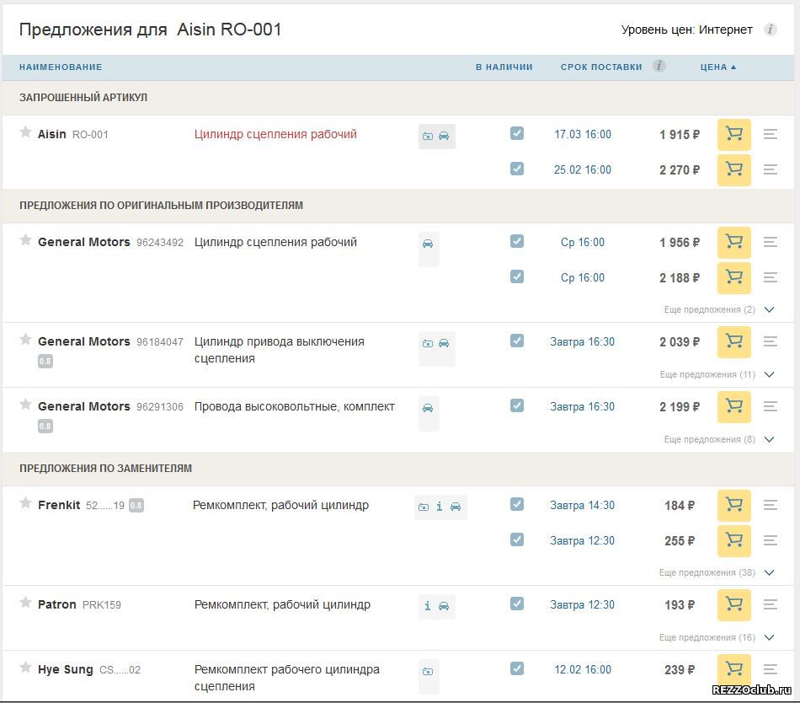Image resolution: width=800 pixels, height=703 pixels.
Task: Favorite the Frenkit item with its star
Action: click(x=25, y=503)
